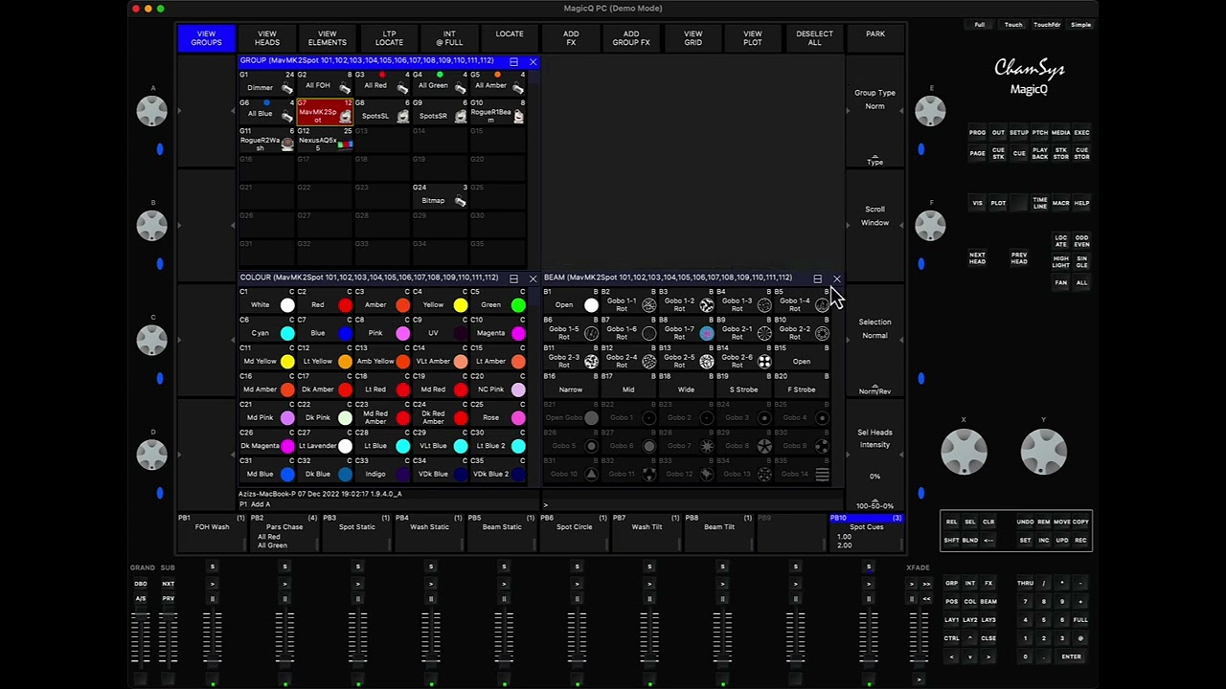This screenshot has width=1226, height=689.
Task: Choose the Gobo 1-7 Rot beam palette
Action: tap(687, 329)
